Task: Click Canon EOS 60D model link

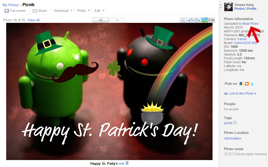Action: [x=246, y=43]
